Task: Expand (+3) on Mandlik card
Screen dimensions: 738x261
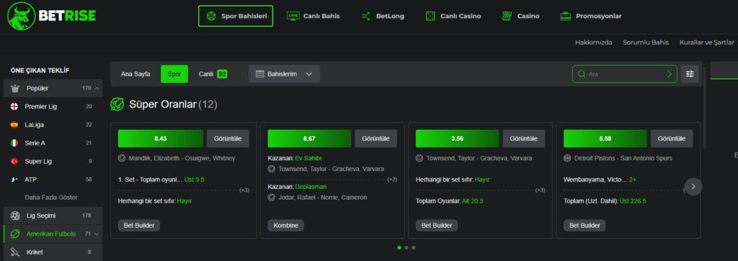Action: tap(244, 190)
